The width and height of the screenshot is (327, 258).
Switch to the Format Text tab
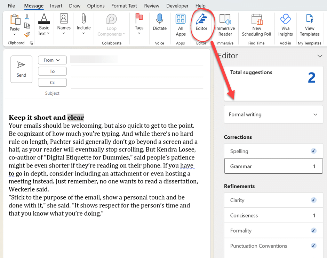(124, 6)
